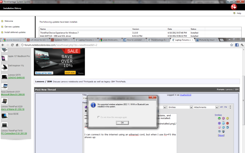Switch to 'wifi driver for inte' tab
Screen dimensions: 245x153
pyautogui.click(x=38, y=40)
